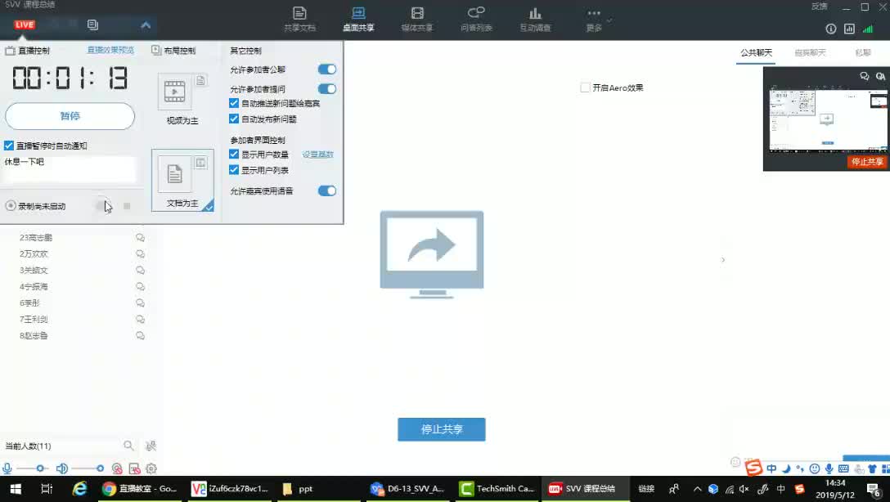
Task: Click the mute-all microphone icon beside search
Action: coord(151,446)
